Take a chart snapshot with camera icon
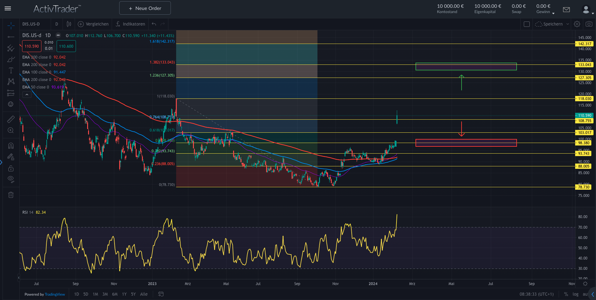This screenshot has height=300, width=596. pos(589,24)
